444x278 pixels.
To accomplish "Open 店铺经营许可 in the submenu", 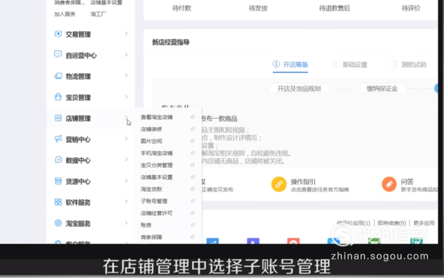I will (157, 213).
